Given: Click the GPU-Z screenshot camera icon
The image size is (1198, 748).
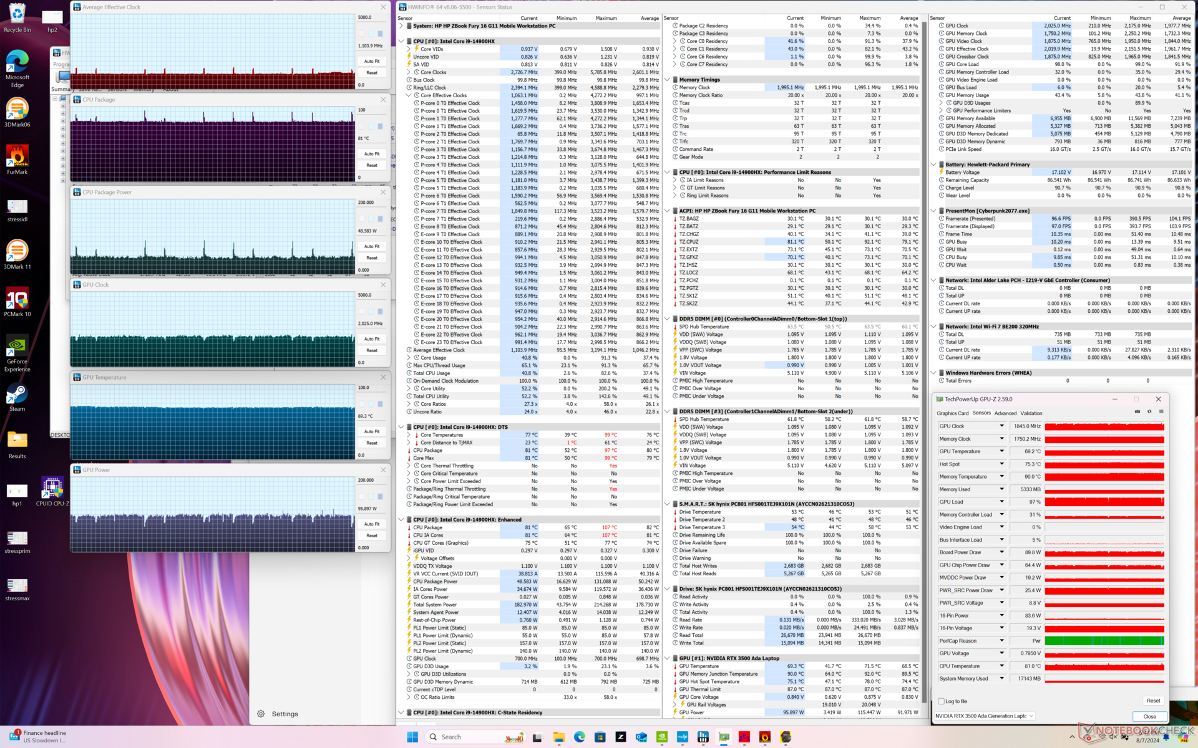Looking at the screenshot, I should tap(1137, 411).
